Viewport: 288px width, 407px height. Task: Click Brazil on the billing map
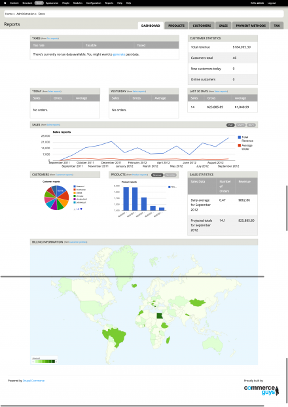point(116,336)
